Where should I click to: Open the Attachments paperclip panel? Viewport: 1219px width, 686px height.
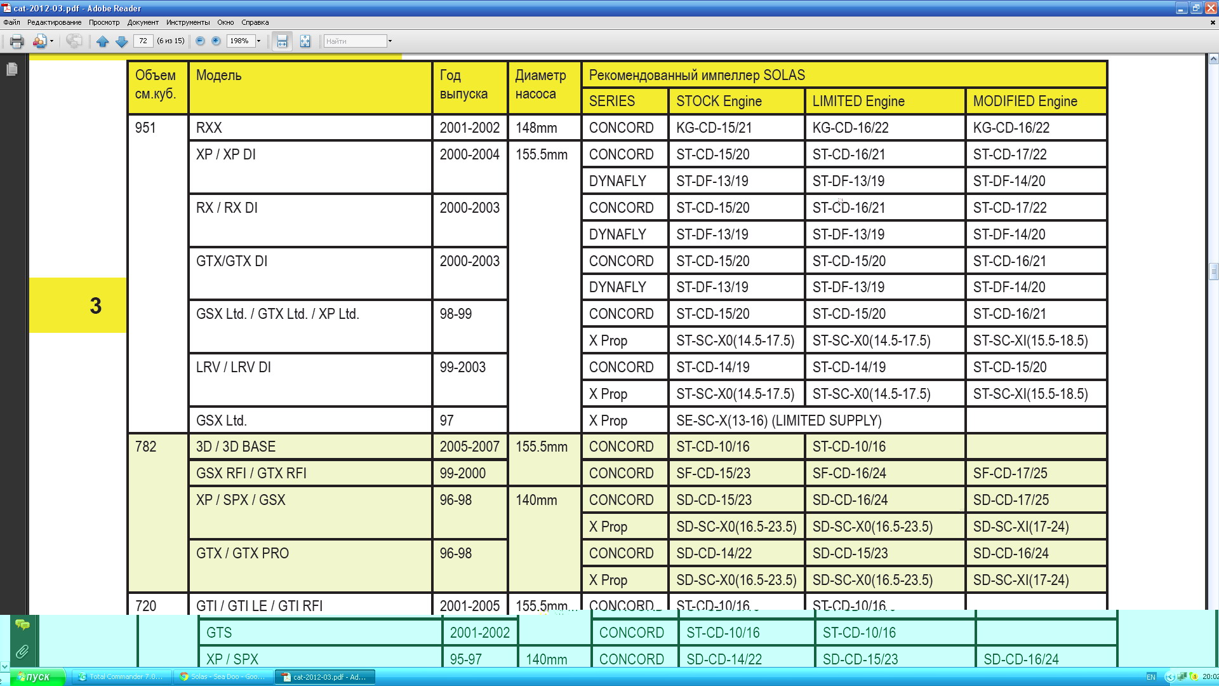point(22,652)
